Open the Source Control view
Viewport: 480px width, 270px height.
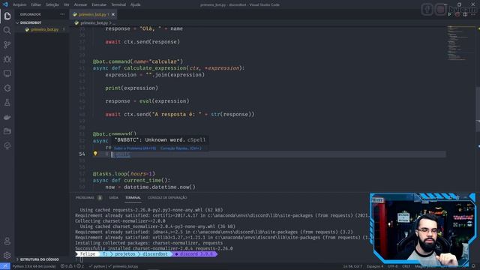coord(7,45)
